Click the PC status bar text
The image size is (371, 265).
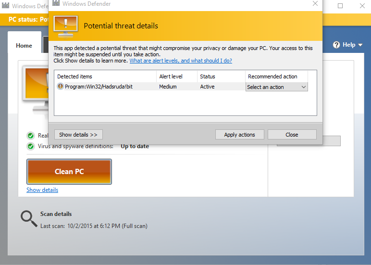click(x=28, y=19)
